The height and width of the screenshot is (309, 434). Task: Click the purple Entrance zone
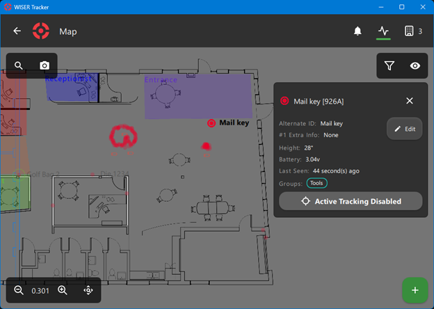pyautogui.click(x=198, y=97)
